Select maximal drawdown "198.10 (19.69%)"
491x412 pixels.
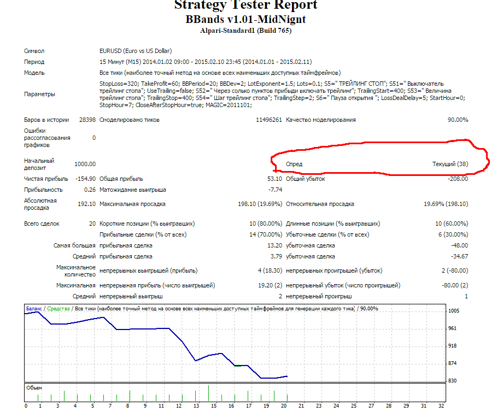(260, 204)
